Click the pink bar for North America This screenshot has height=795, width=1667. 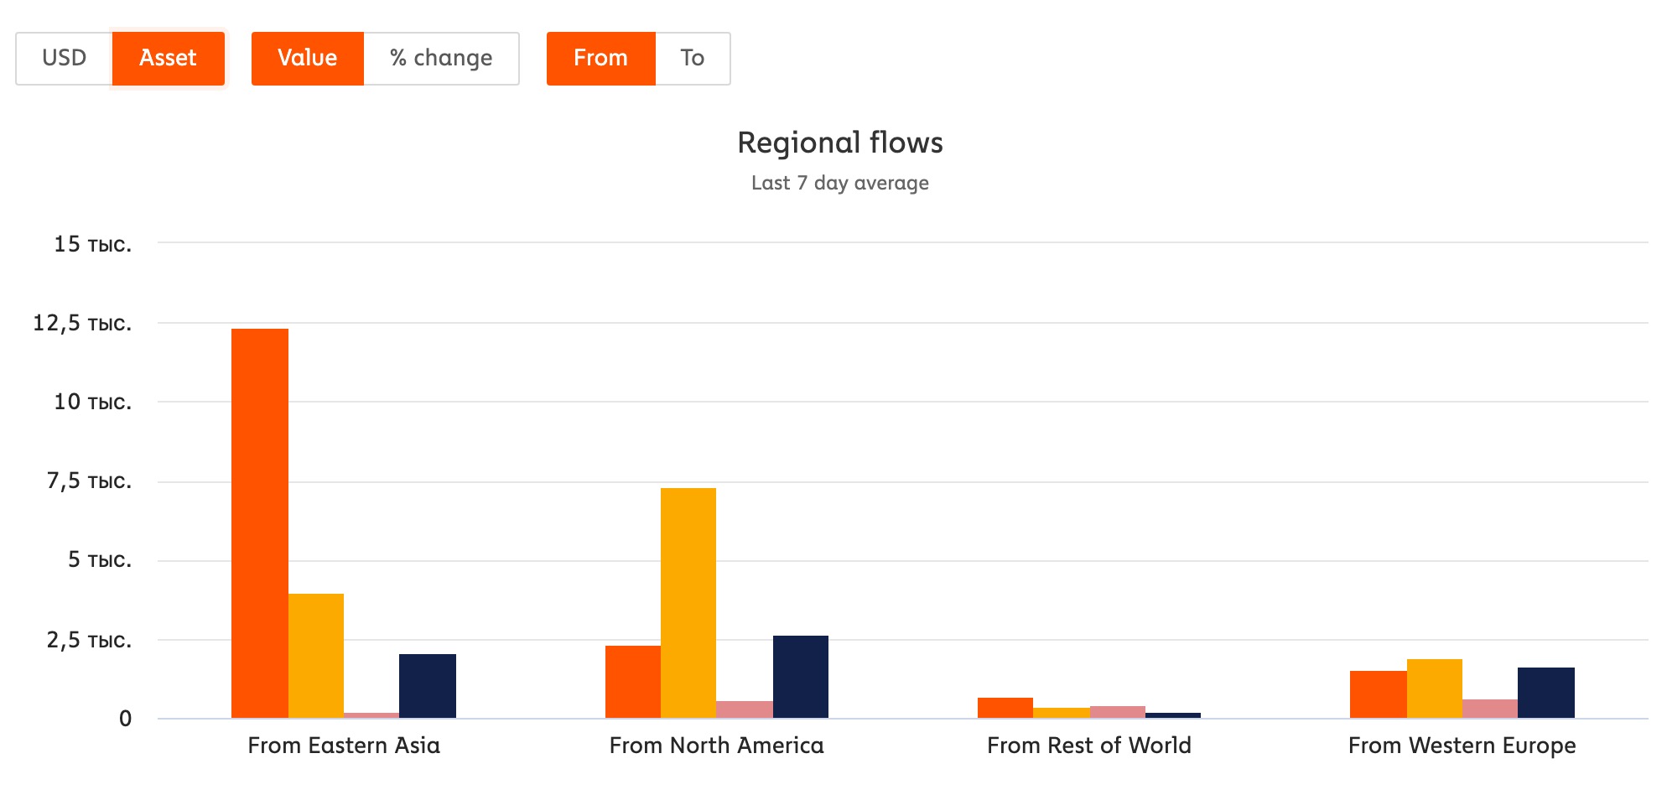coord(745,709)
